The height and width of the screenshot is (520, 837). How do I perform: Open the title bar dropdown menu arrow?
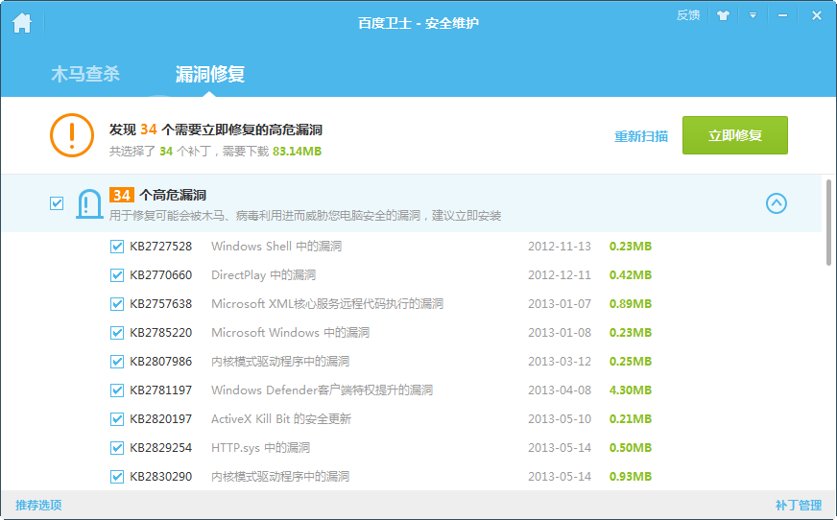[x=753, y=15]
